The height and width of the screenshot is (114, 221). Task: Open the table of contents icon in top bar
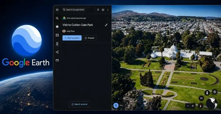[103, 10]
